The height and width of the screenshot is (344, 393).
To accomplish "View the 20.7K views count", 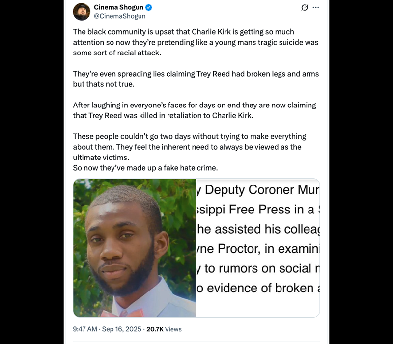I will click(x=155, y=329).
